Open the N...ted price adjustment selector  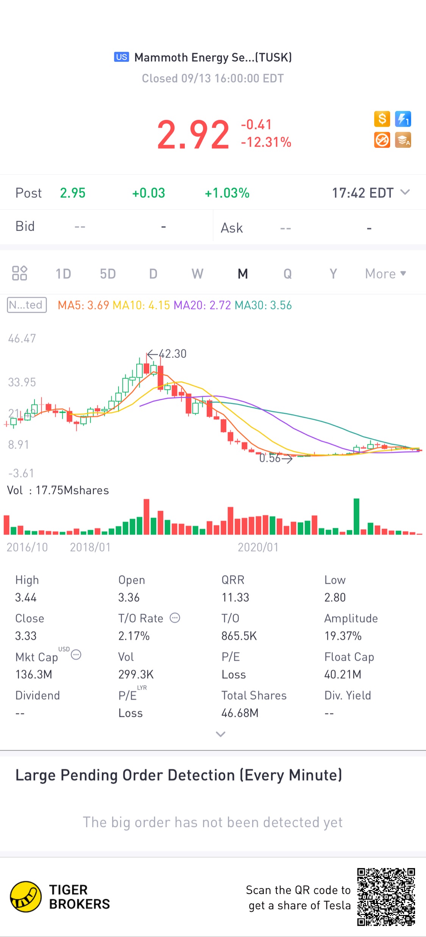27,305
